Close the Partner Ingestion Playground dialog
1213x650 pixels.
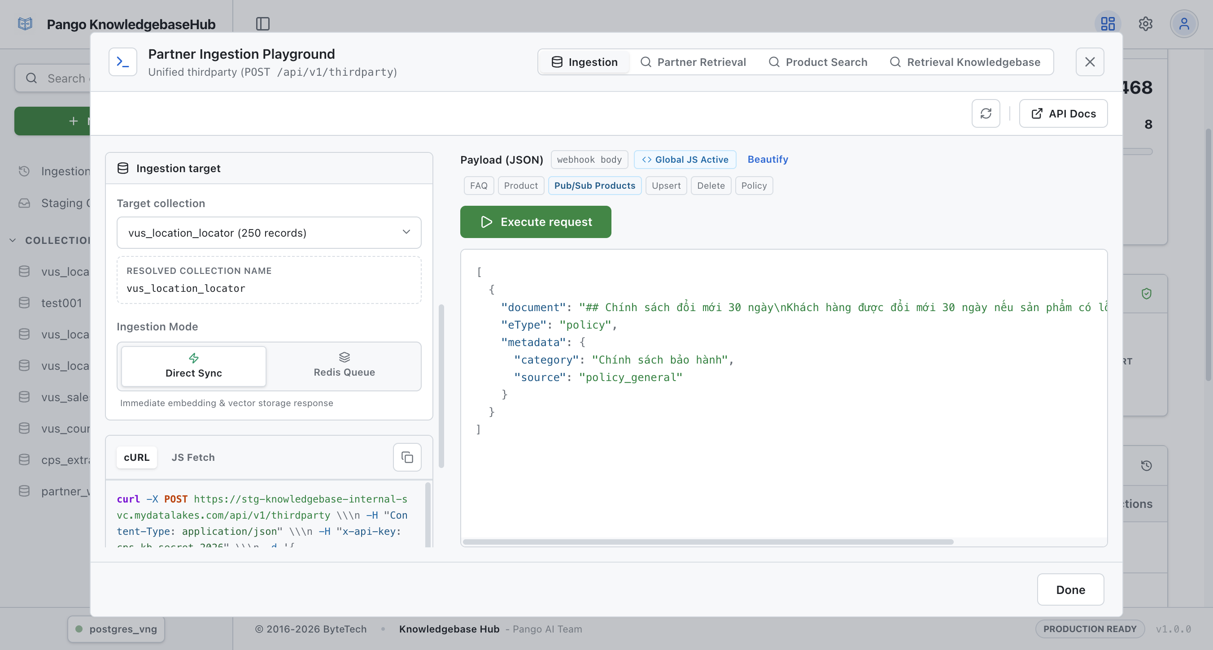pyautogui.click(x=1090, y=62)
